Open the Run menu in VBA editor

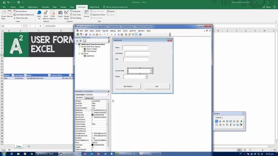[x=119, y=31]
